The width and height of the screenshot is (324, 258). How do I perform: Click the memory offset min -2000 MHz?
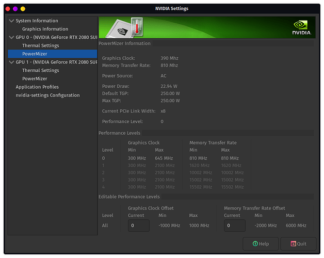[x=266, y=225]
